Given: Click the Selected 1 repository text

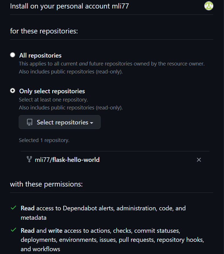Looking at the screenshot, I should pos(44,140).
